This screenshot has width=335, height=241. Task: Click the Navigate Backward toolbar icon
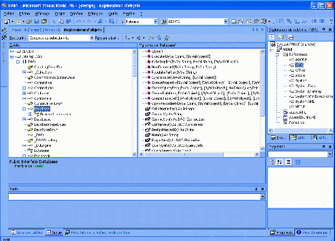tap(101, 21)
